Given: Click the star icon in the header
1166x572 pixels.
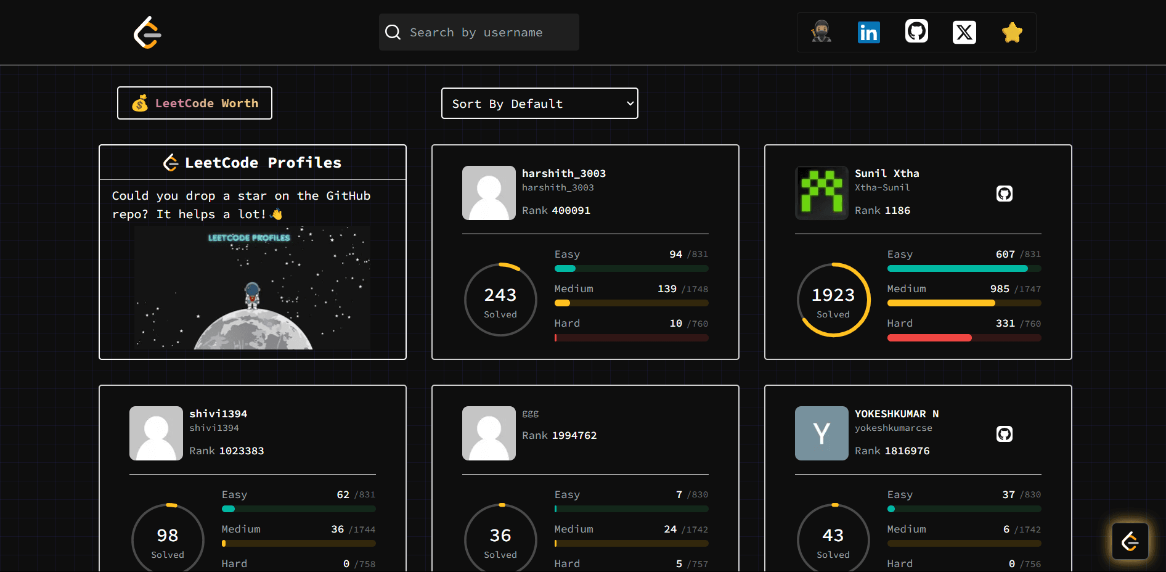Looking at the screenshot, I should click(1011, 32).
